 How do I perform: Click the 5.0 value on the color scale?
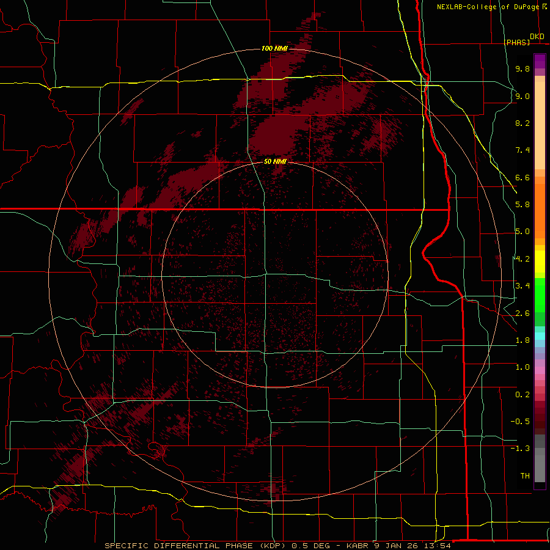[x=522, y=232]
